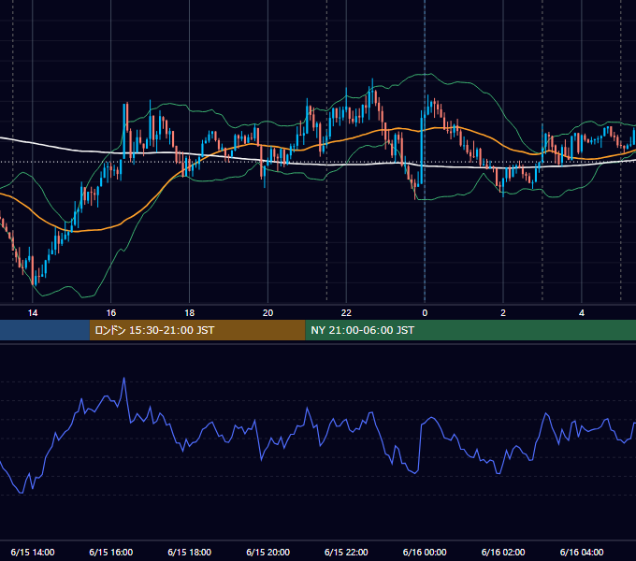636x561 pixels.
Task: Click the NY 21:00-06:00 JST session bar
Action: coord(470,330)
